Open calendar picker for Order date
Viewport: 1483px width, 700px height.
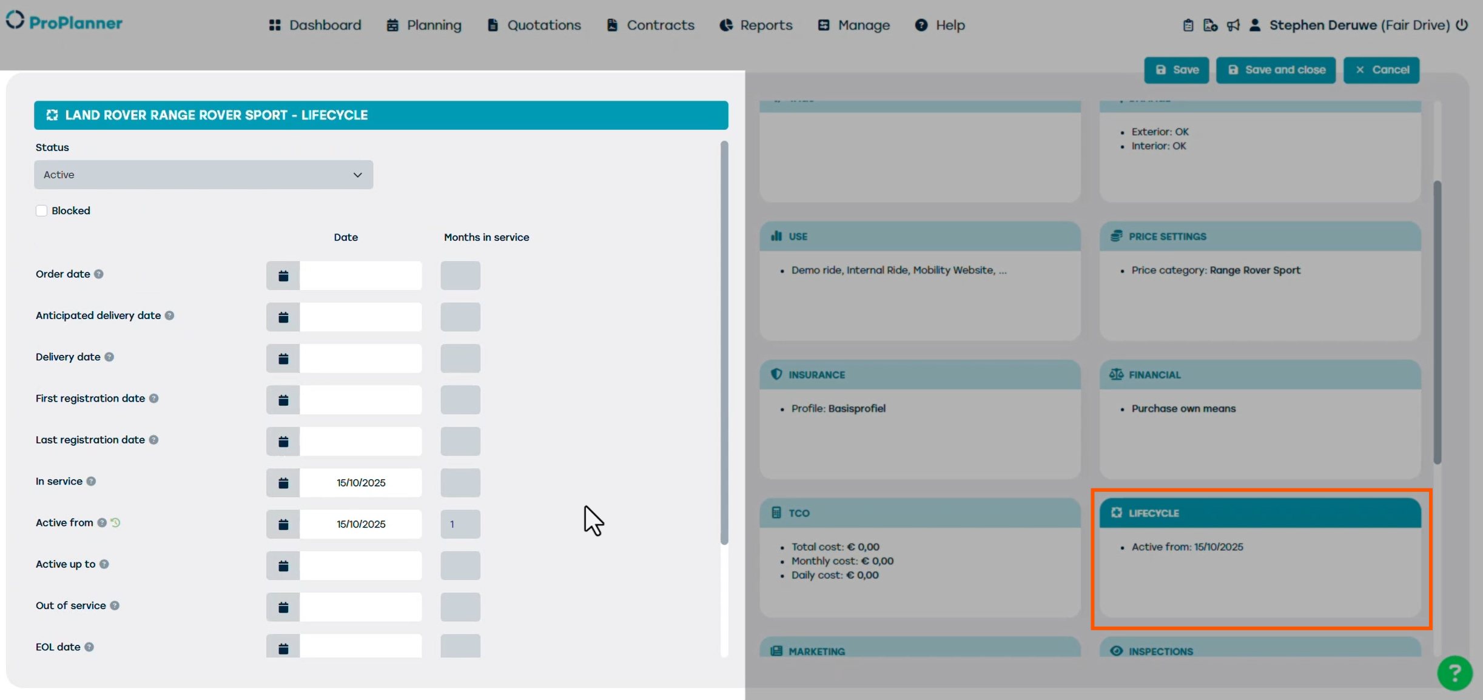pyautogui.click(x=283, y=275)
